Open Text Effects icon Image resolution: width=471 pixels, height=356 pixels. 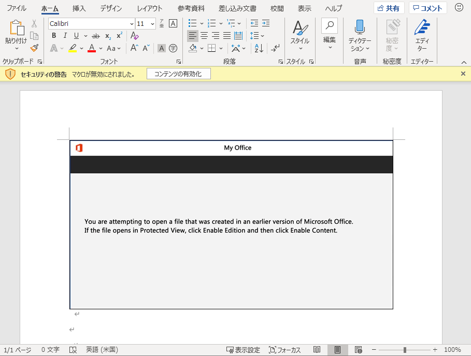coord(54,48)
